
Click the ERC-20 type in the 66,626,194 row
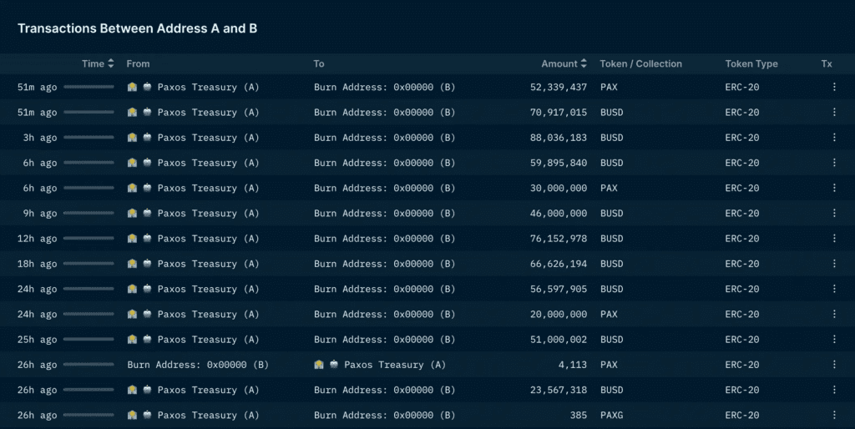[742, 263]
